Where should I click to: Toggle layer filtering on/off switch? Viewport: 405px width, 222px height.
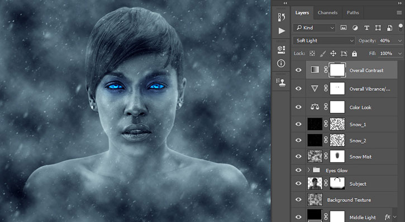pyautogui.click(x=401, y=27)
